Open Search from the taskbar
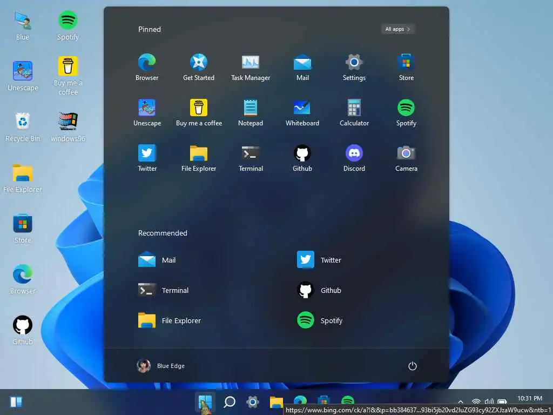Image resolution: width=553 pixels, height=415 pixels. click(x=229, y=401)
